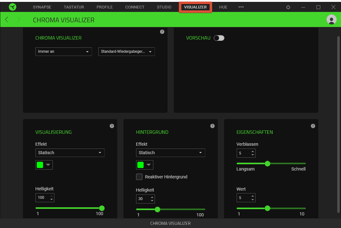Switch to the SYNAPSE tab

point(42,7)
